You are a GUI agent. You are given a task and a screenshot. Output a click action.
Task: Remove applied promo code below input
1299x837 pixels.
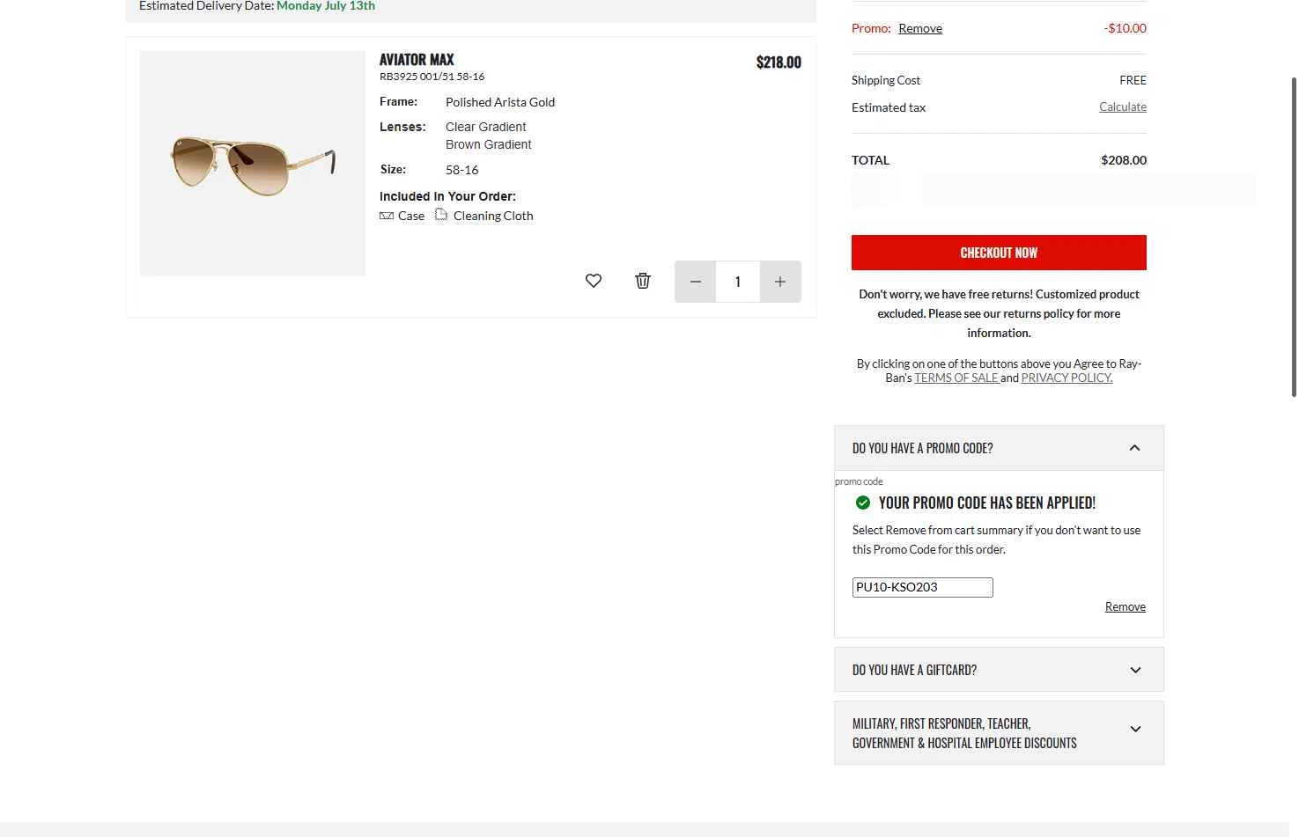point(1126,606)
